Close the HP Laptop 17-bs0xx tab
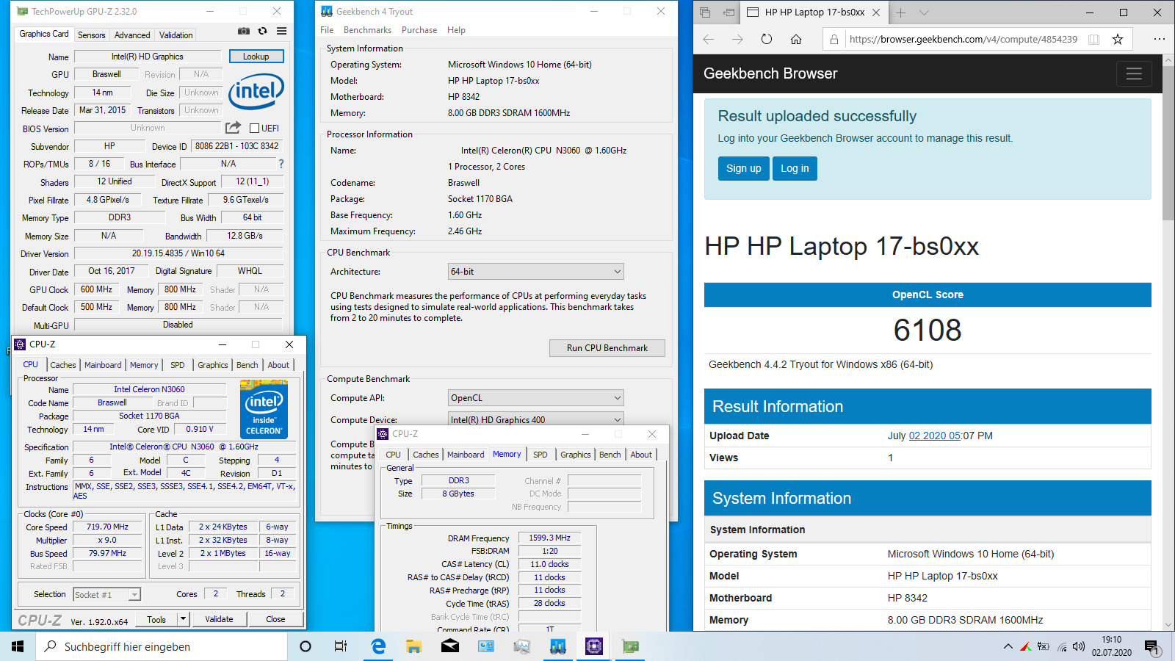The height and width of the screenshot is (661, 1175). pyautogui.click(x=876, y=12)
